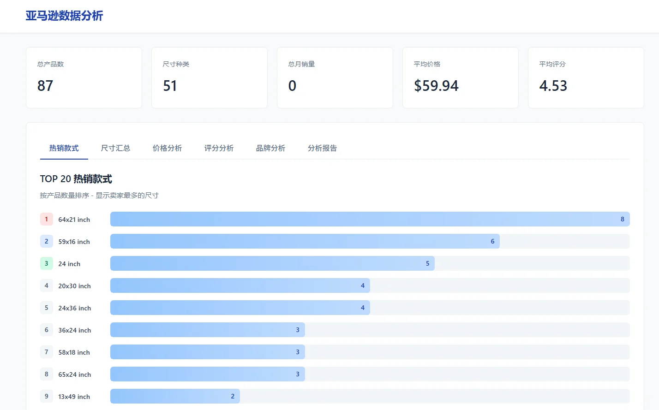Image resolution: width=659 pixels, height=410 pixels.
Task: Click count 8 on the 64x21 bar
Action: [x=623, y=219]
